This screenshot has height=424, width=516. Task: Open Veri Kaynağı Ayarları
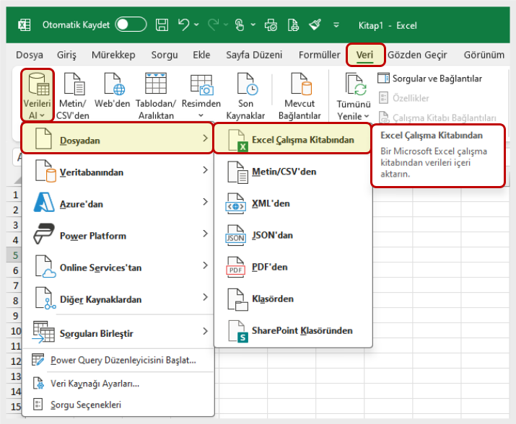[118, 384]
